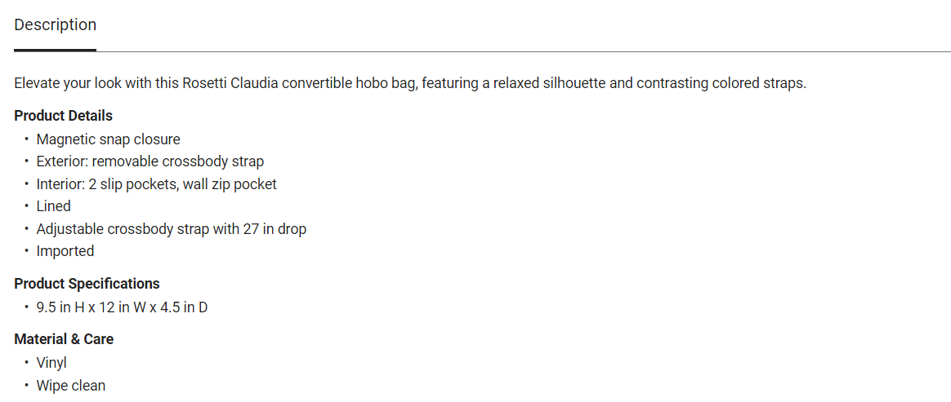Open the Description tab
Image resolution: width=951 pixels, height=402 pixels.
click(56, 25)
